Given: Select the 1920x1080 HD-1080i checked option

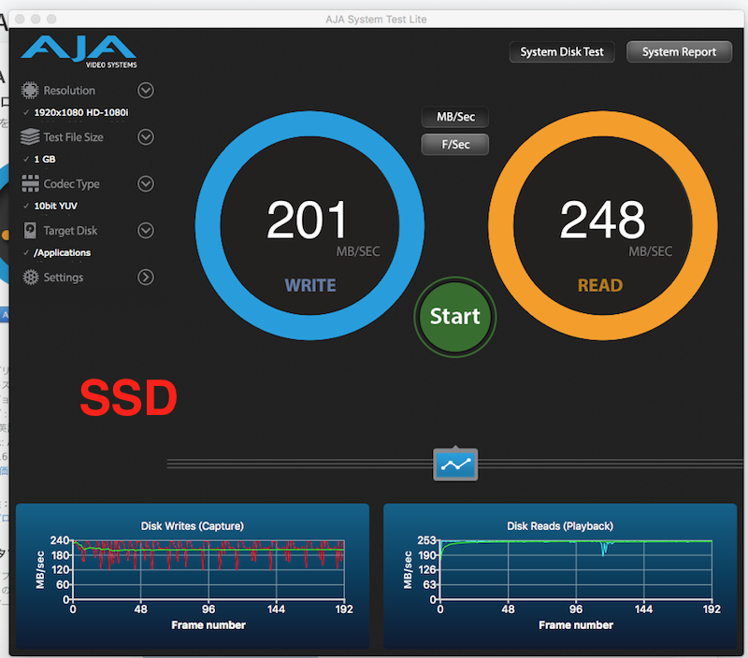Looking at the screenshot, I should coord(81,112).
